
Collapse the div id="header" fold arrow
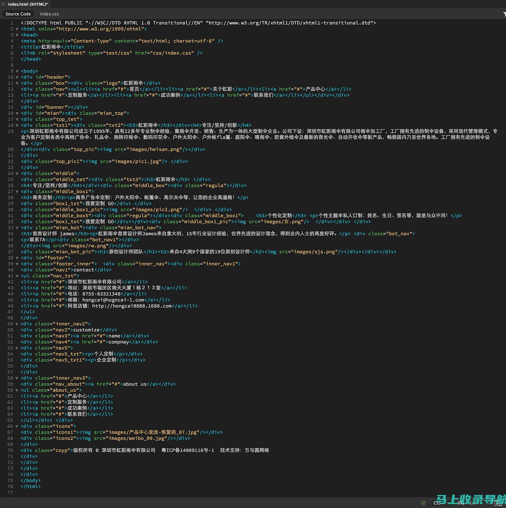17,77
